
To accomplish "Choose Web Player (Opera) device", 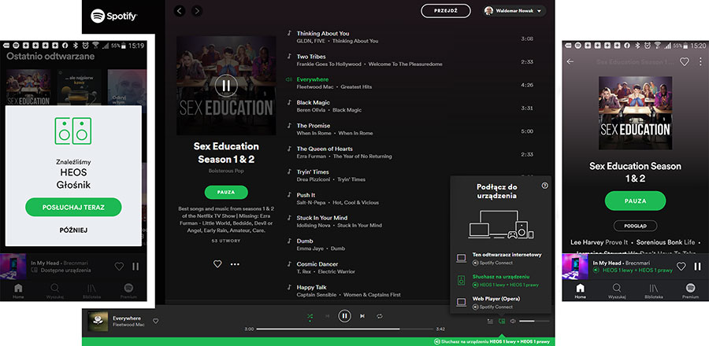I will (x=499, y=303).
